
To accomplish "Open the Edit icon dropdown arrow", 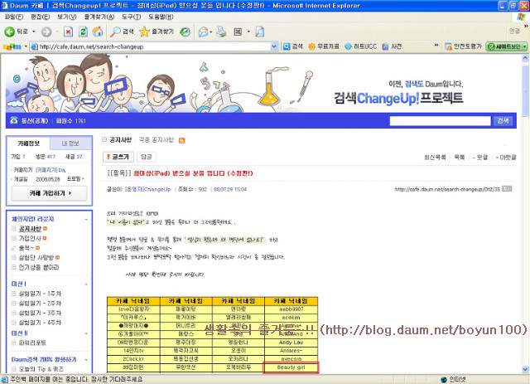I will 248,32.
